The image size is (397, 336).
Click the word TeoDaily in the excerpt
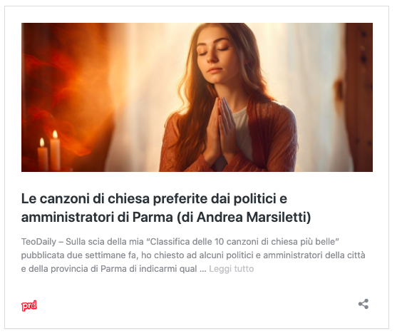[38, 242]
